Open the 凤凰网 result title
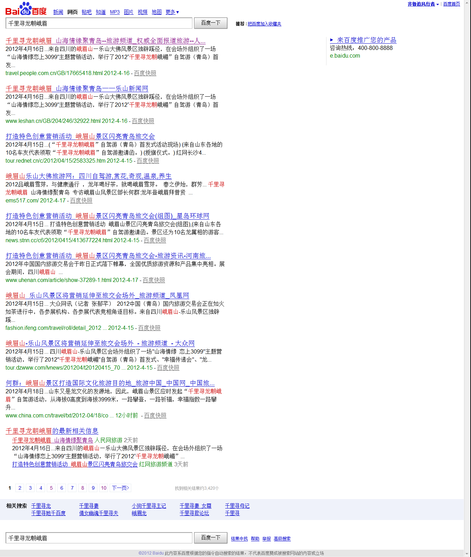Image resolution: width=471 pixels, height=557 pixels. click(97, 296)
